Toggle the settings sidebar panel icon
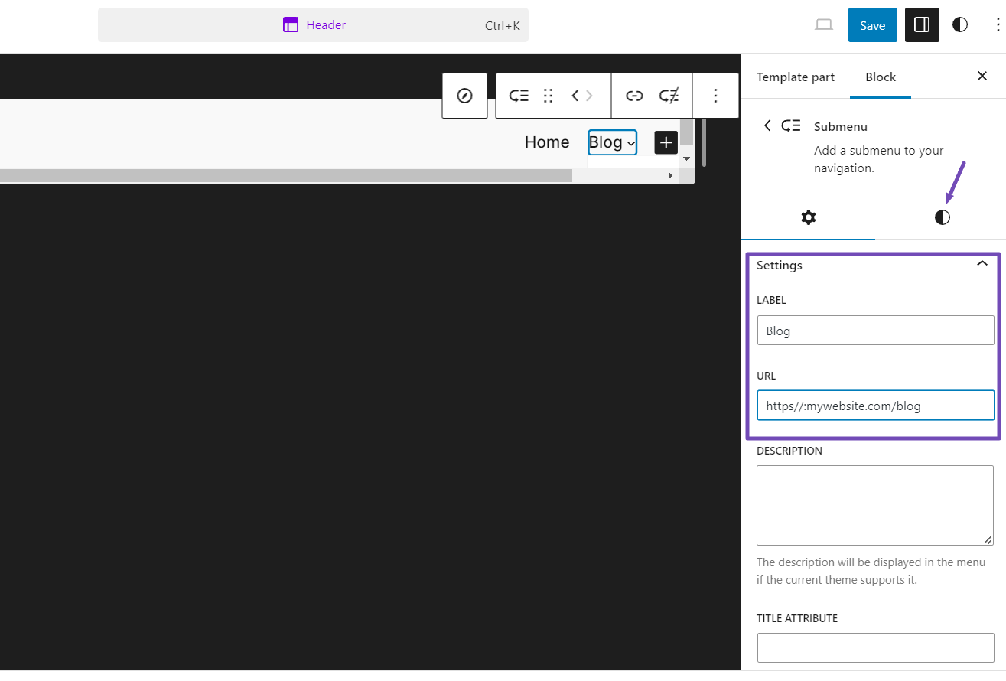 (x=922, y=25)
